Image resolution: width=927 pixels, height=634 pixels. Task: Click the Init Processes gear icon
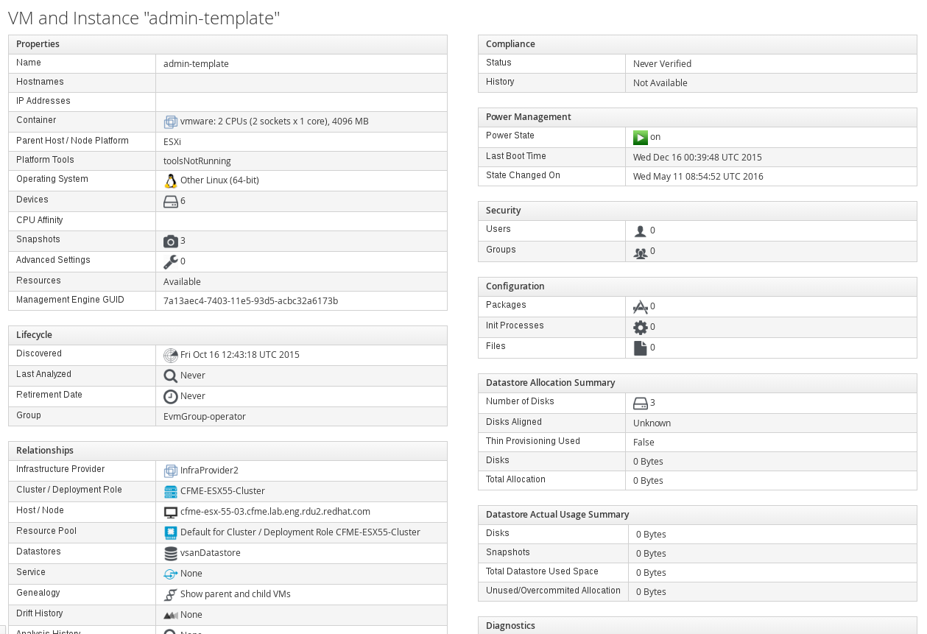point(641,327)
